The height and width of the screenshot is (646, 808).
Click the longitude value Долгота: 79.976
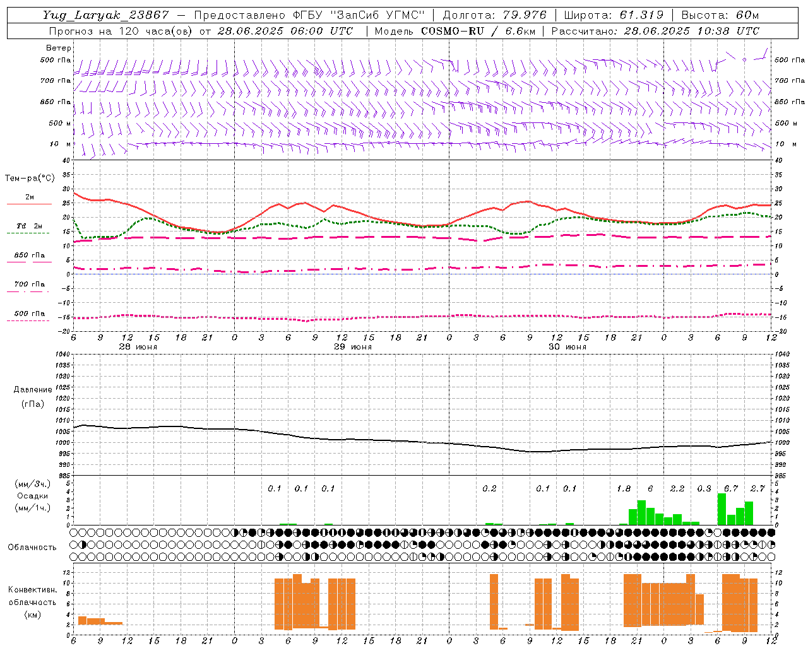click(x=495, y=15)
